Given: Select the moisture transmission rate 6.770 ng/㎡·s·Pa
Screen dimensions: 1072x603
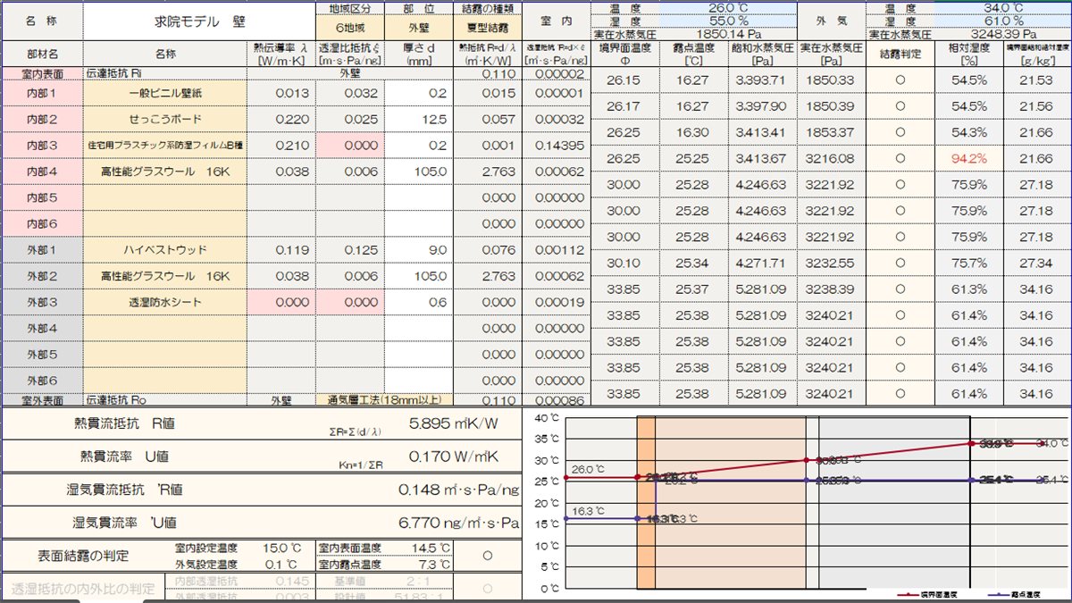Looking at the screenshot, I should point(457,522).
